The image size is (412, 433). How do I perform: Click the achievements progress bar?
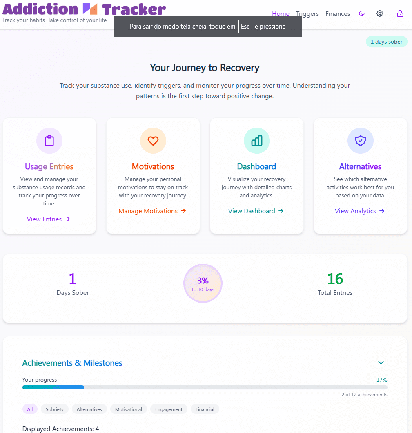point(205,387)
